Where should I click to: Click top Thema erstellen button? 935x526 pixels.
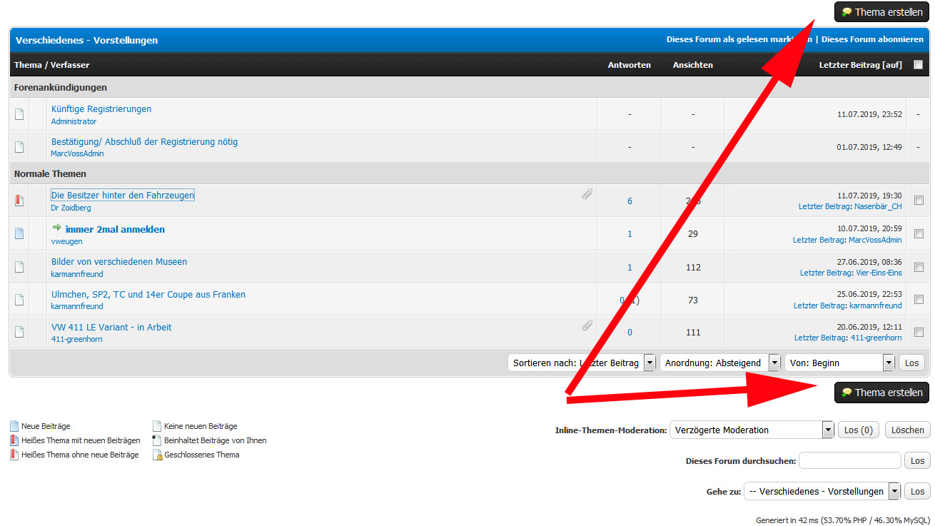(881, 12)
